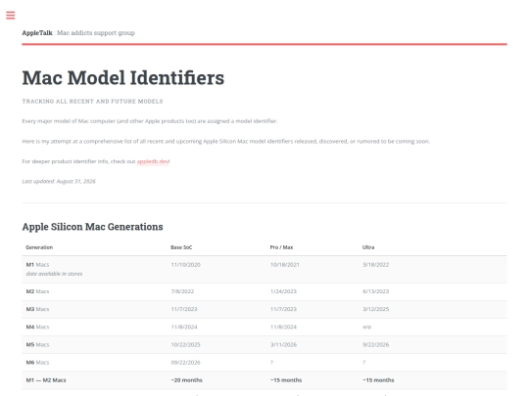Screen dimensions: 529x396
Task: Click the 3/18/2022 date cell
Action: pos(375,265)
